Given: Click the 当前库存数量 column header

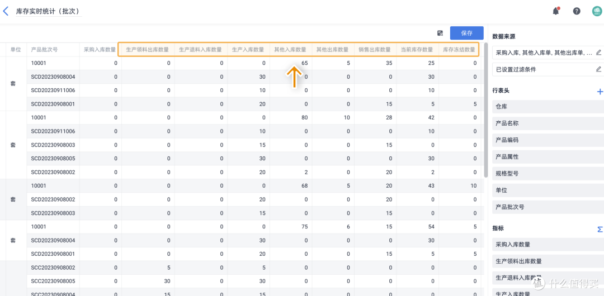Looking at the screenshot, I should point(417,50).
